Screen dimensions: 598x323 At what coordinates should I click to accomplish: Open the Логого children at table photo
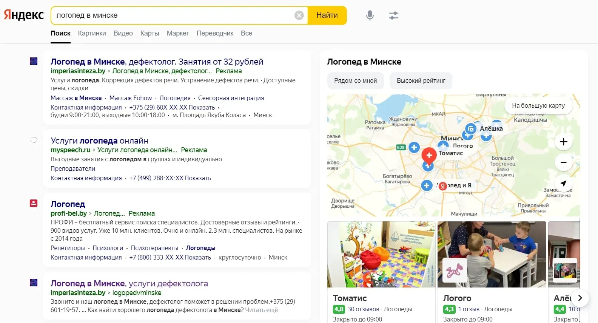pyautogui.click(x=492, y=254)
